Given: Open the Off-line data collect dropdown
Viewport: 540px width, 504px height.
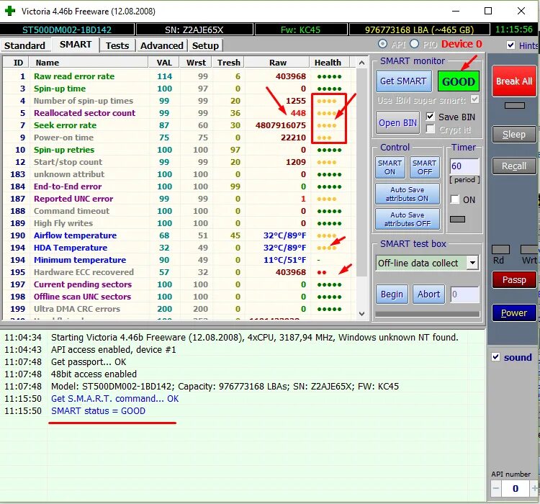Looking at the screenshot, I should (473, 263).
